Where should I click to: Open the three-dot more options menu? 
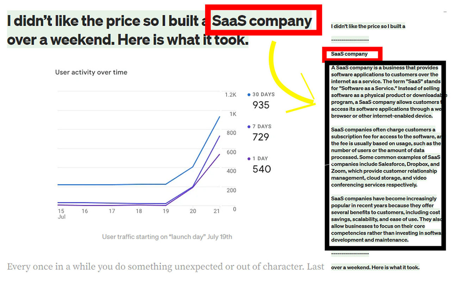tap(445, 12)
